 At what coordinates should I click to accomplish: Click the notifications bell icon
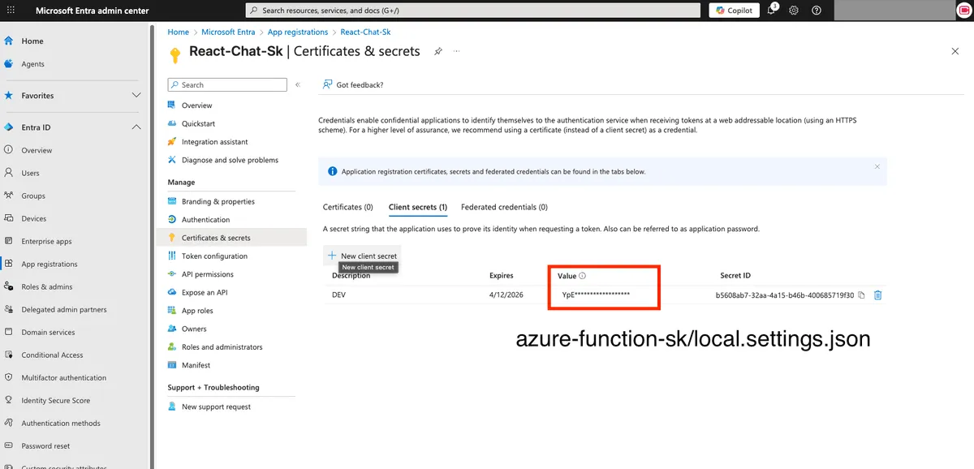click(x=771, y=11)
